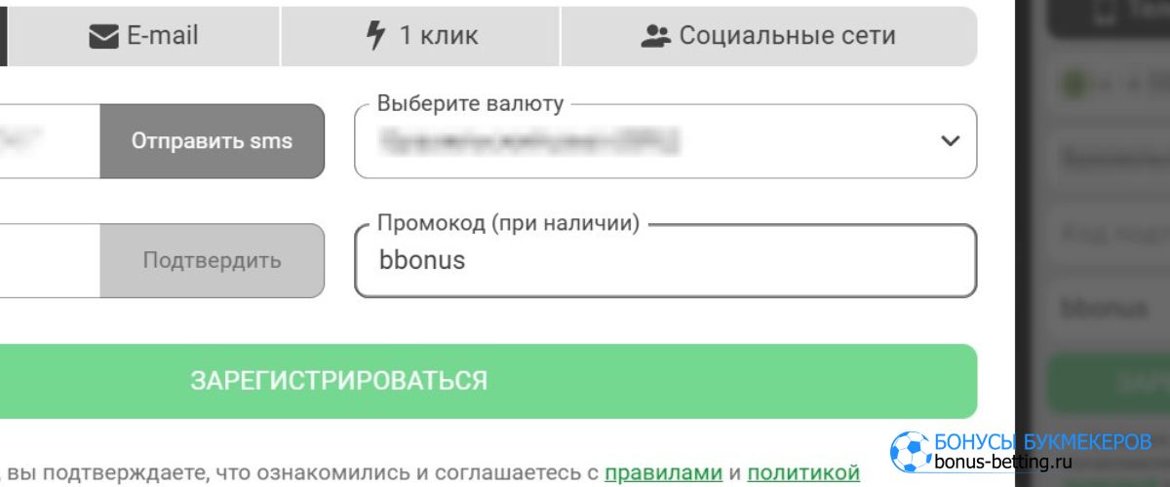Click the envelope icon on E-mail tab
The image size is (1170, 487).
click(x=102, y=37)
